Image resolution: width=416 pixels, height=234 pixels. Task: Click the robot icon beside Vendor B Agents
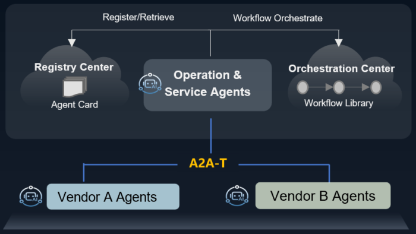237,196
